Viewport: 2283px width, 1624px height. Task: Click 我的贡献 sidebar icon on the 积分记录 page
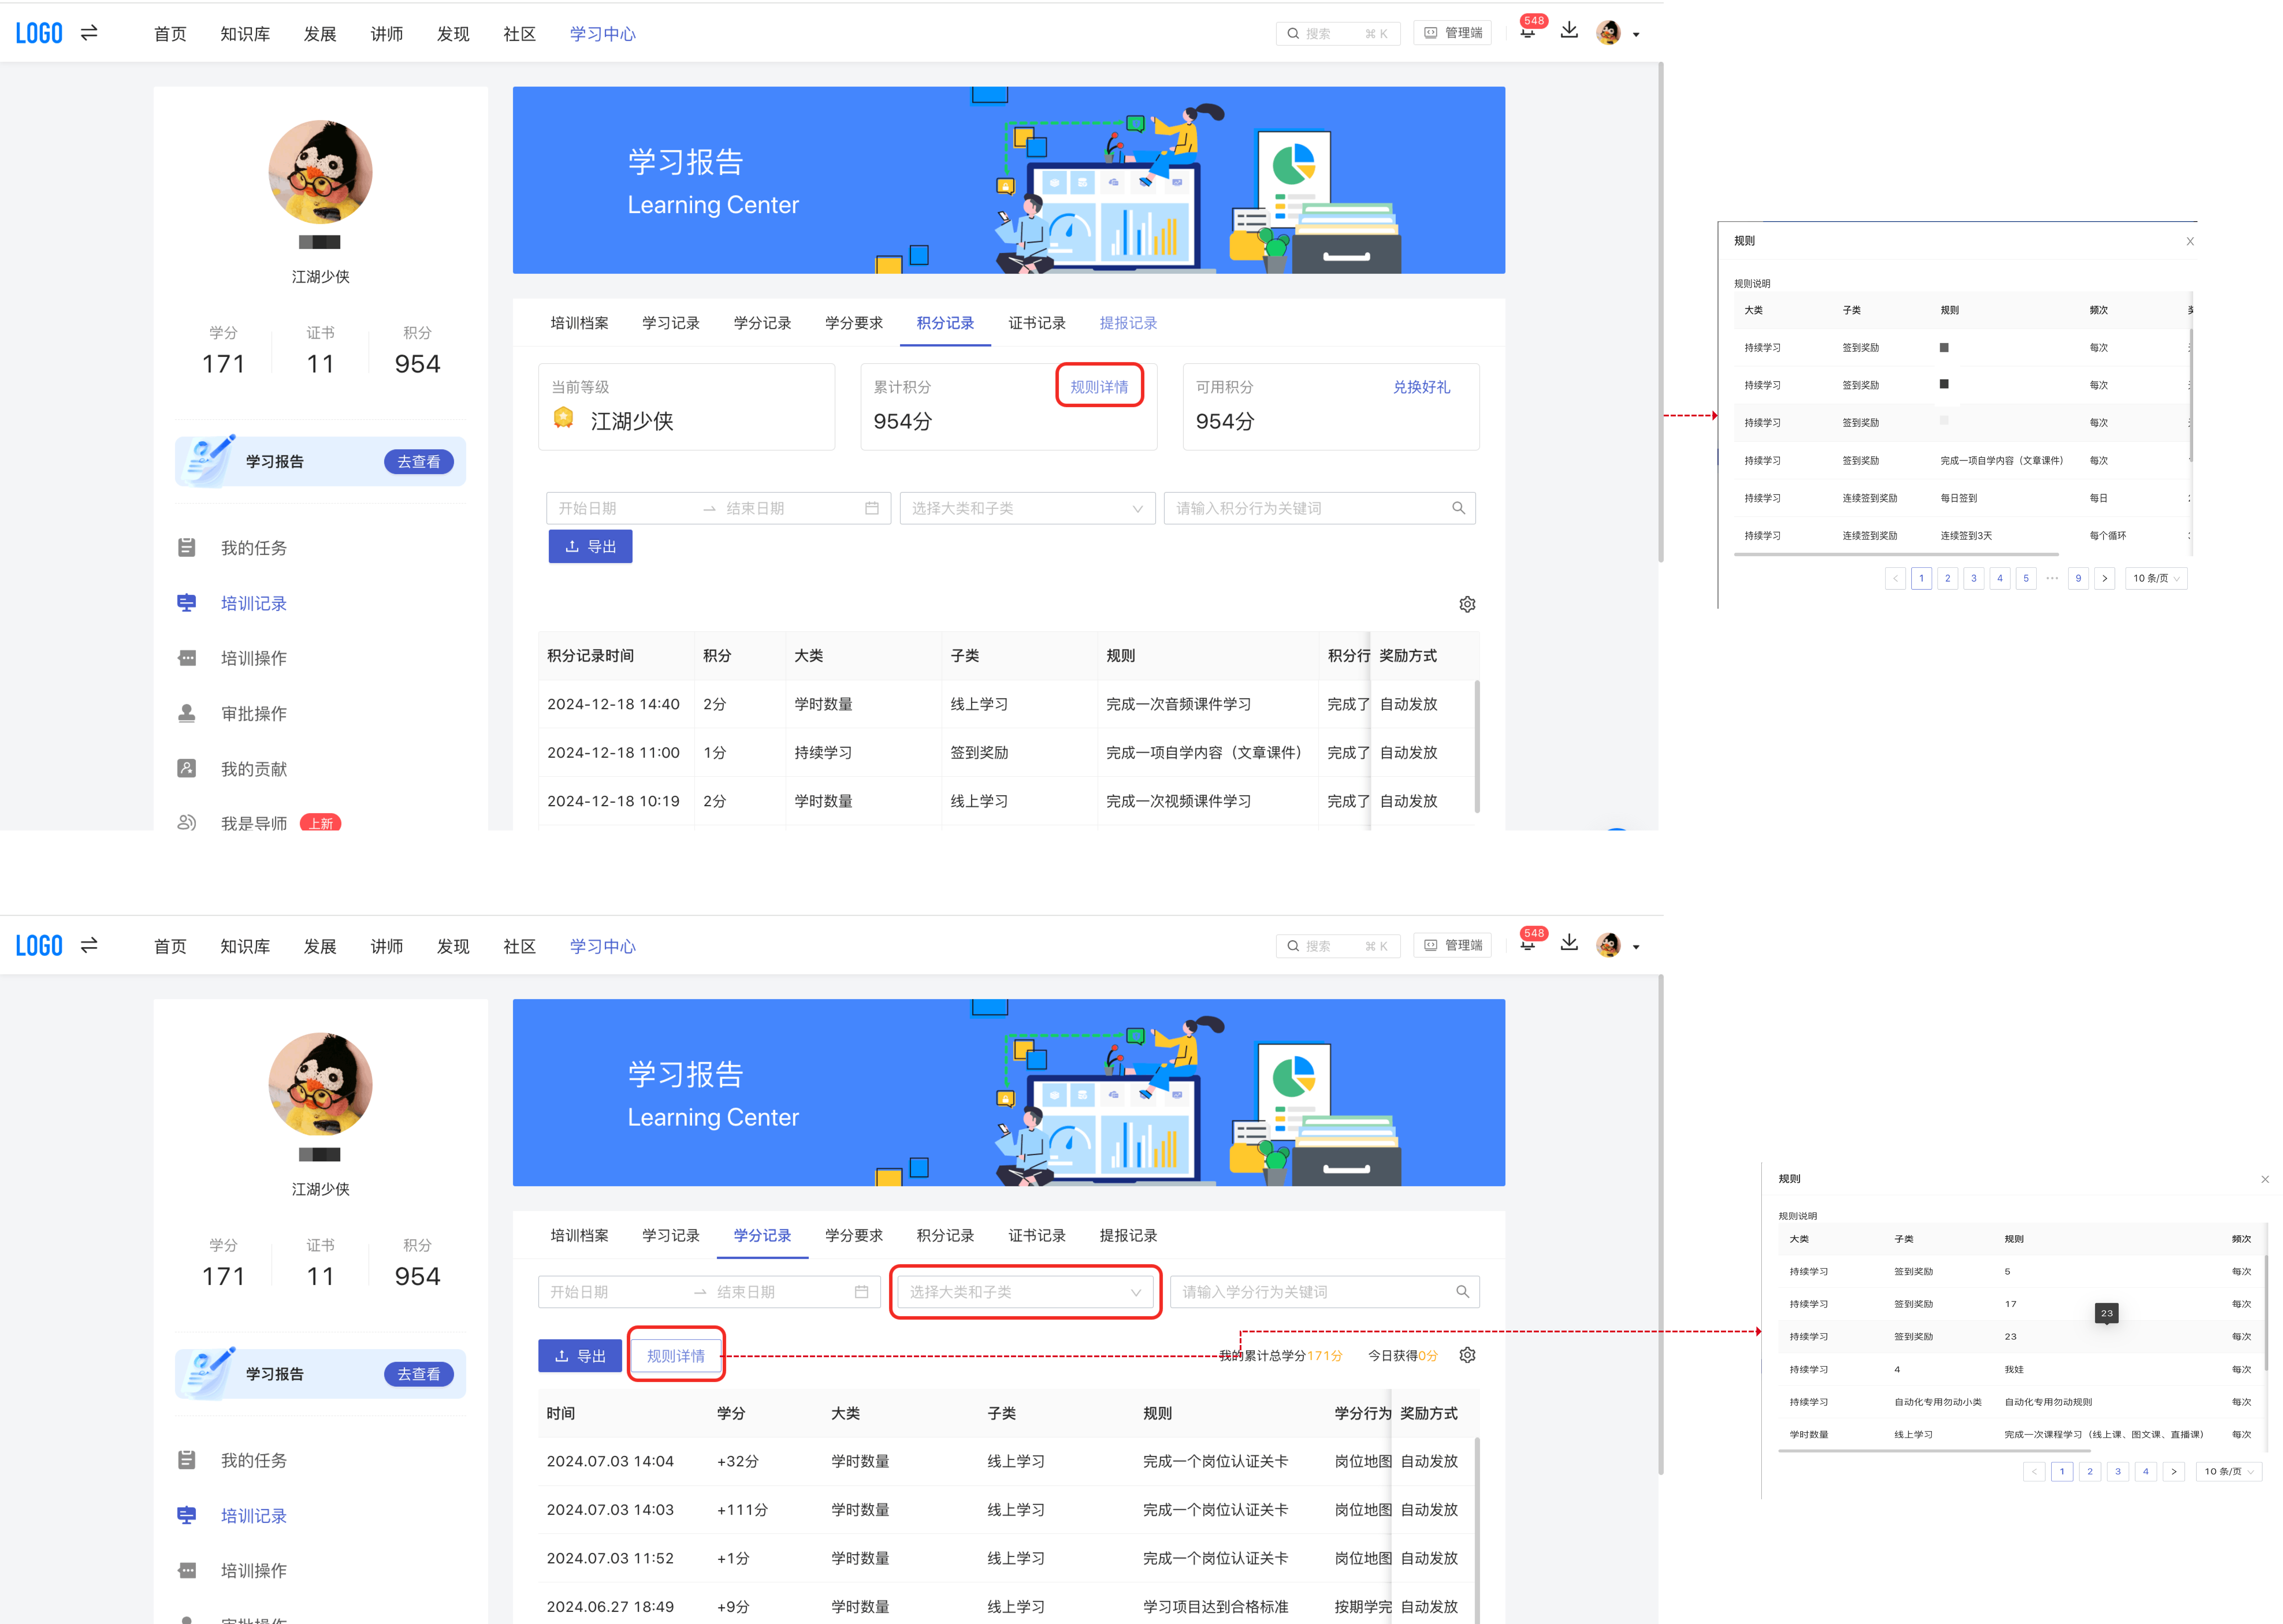(x=187, y=768)
